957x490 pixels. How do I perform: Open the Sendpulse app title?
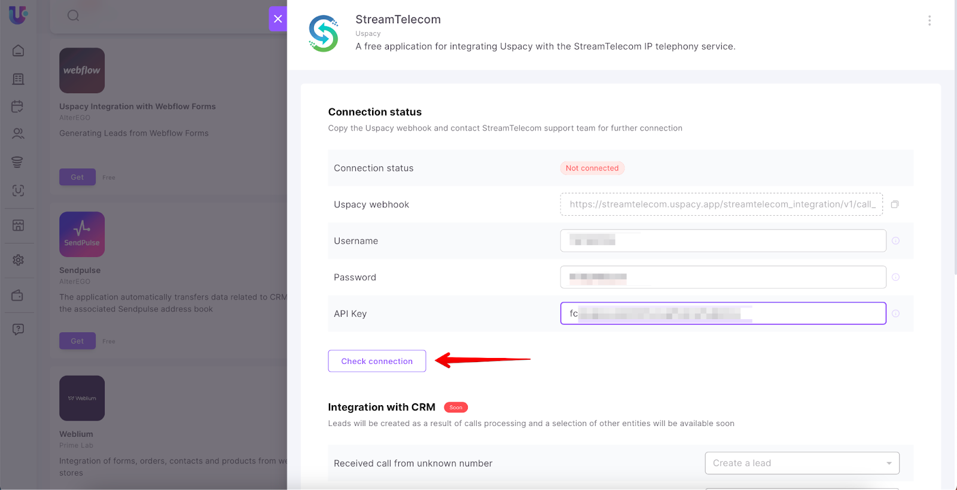80,270
